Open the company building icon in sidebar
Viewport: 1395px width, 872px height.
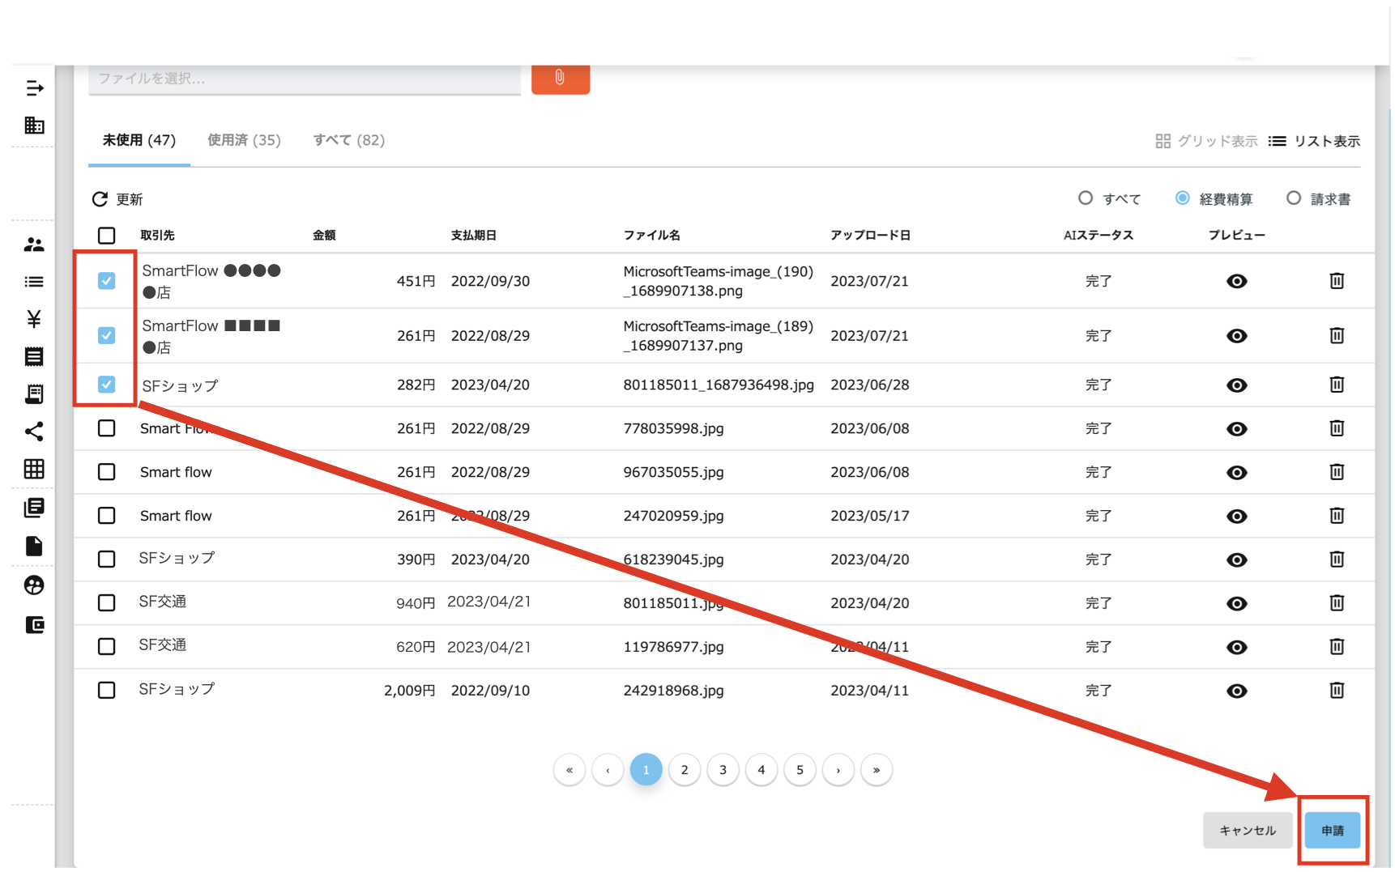coord(34,125)
